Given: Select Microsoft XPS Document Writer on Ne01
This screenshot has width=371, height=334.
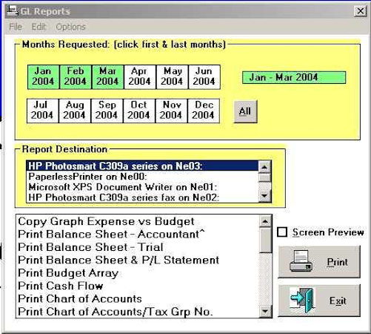Looking at the screenshot, I should 142,187.
